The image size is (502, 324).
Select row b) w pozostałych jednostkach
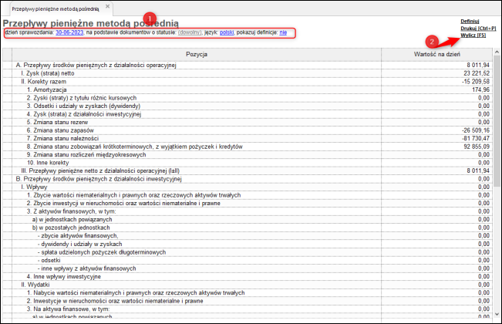tap(248, 228)
